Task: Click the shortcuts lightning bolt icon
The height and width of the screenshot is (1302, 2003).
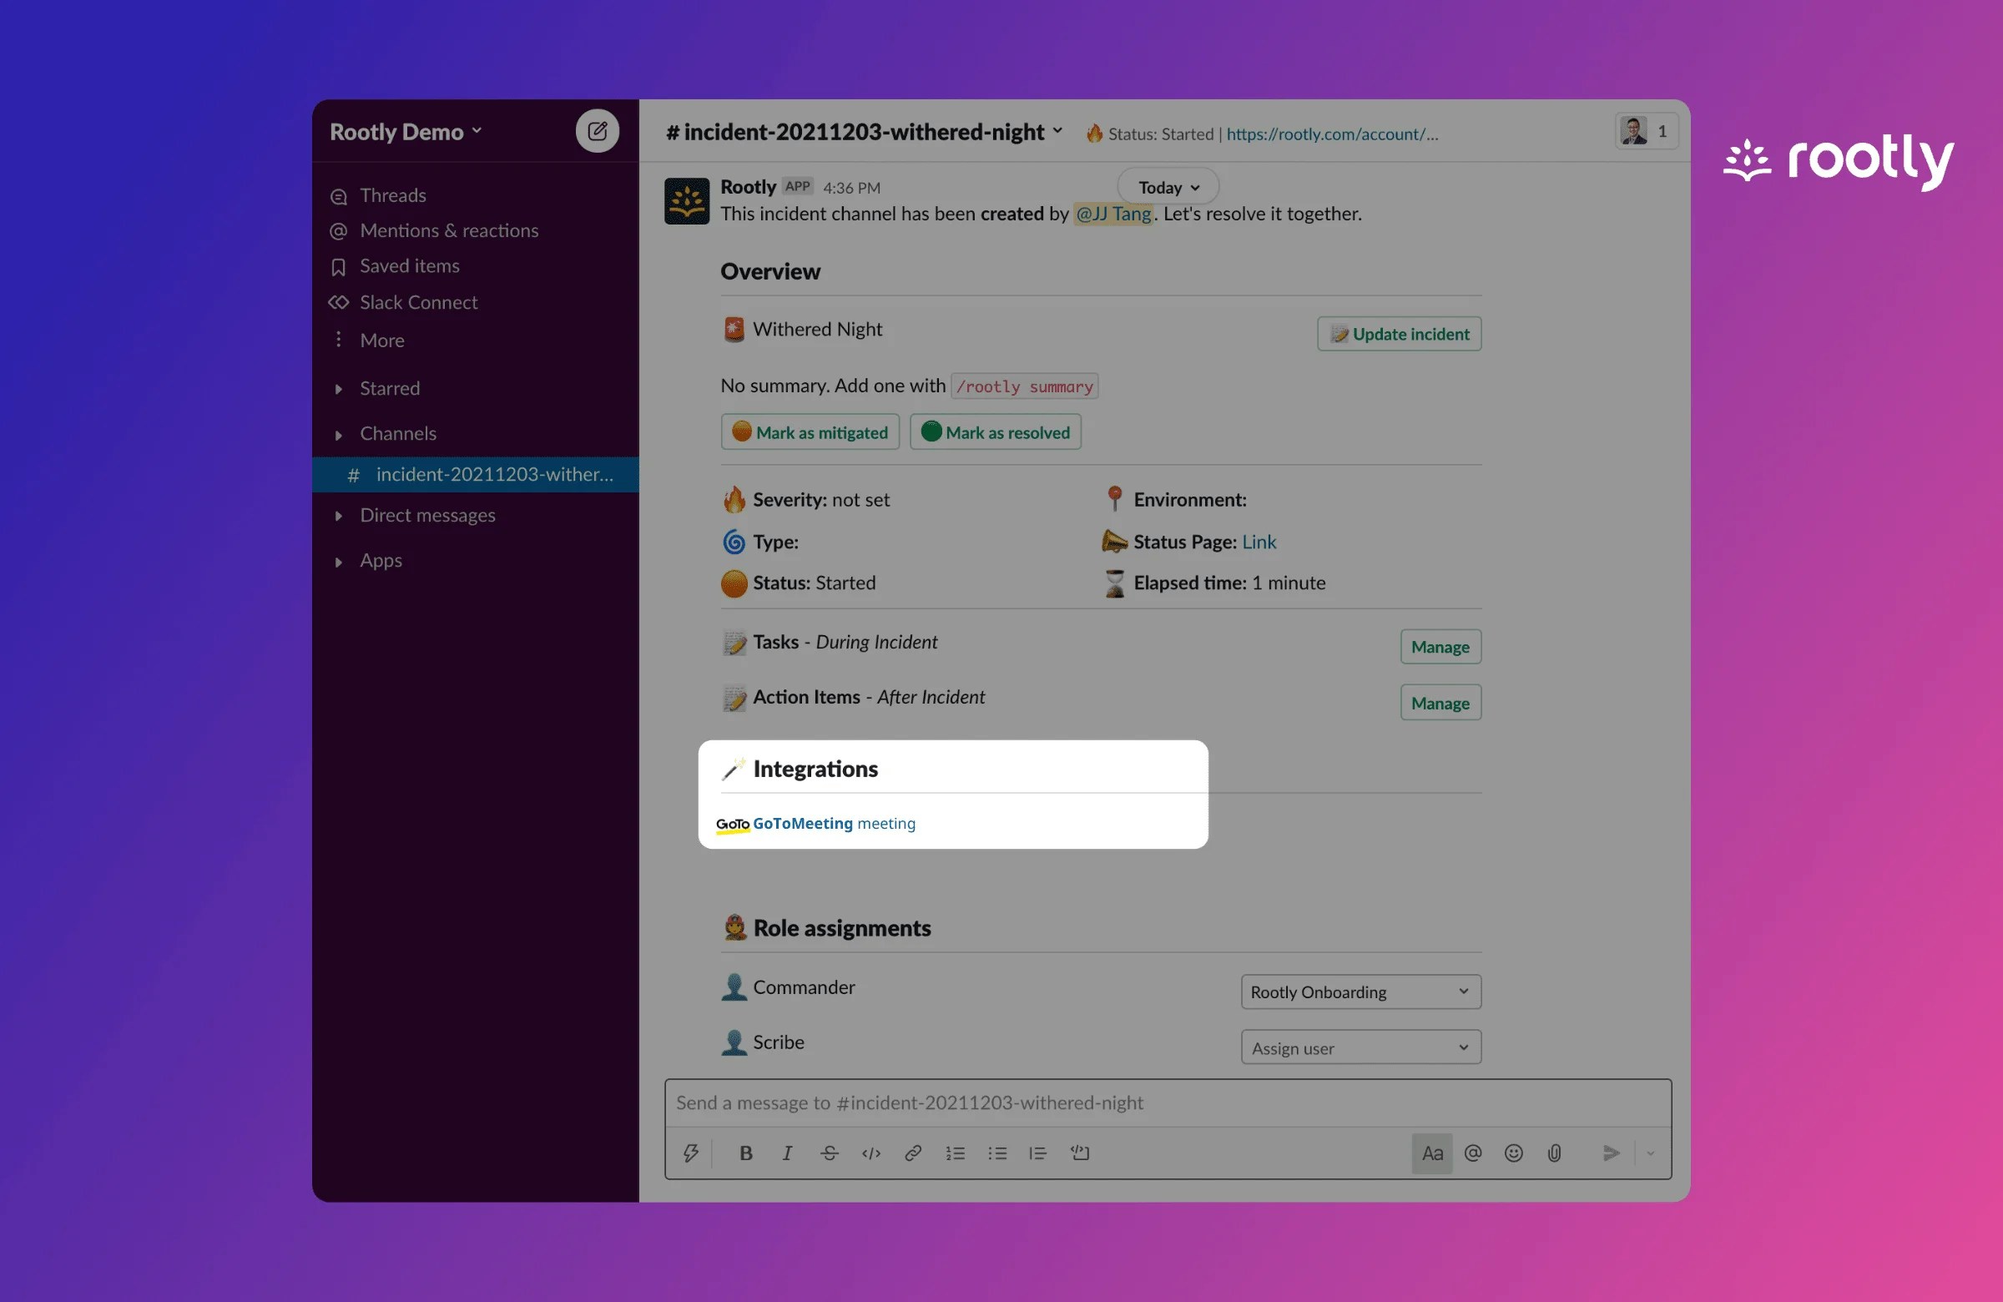Action: 690,1153
